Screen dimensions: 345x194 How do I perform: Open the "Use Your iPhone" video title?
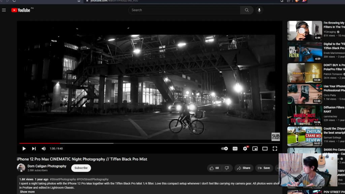334,88
